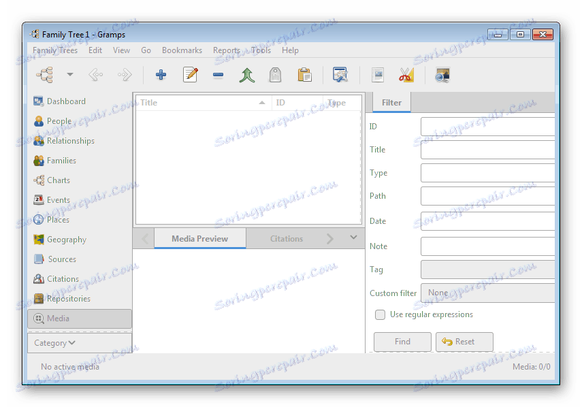Sort the list by ID column
The image size is (582, 407).
pyautogui.click(x=297, y=102)
